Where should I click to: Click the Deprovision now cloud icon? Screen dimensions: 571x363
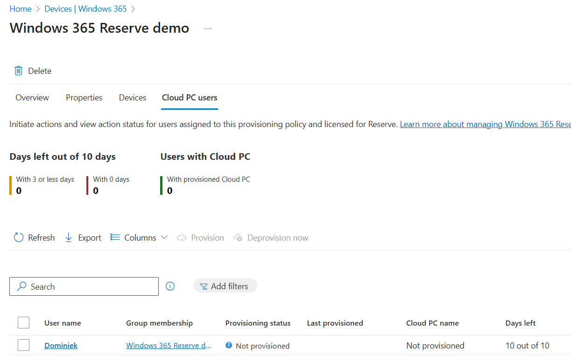click(x=238, y=238)
